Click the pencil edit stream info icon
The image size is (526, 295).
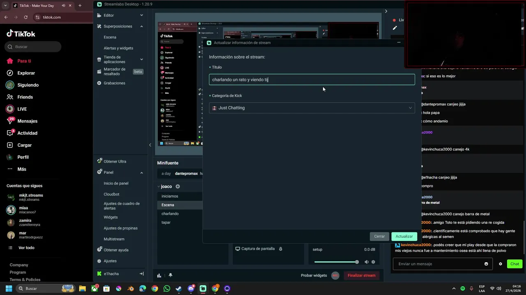pos(395,28)
